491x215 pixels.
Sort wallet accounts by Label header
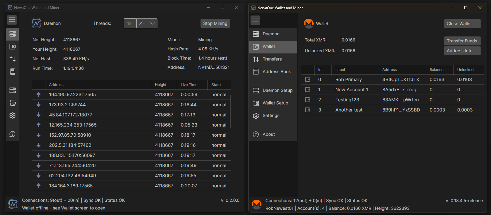(355, 70)
